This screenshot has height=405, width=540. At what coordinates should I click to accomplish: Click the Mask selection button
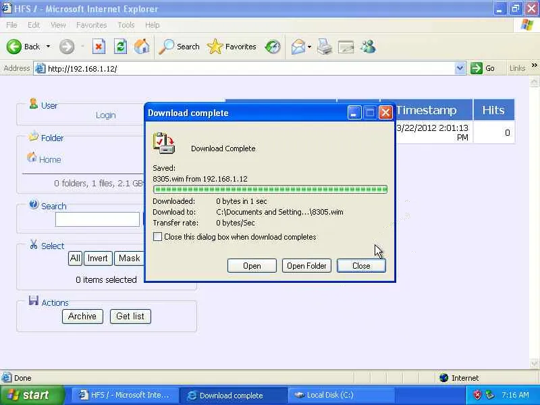[129, 259]
